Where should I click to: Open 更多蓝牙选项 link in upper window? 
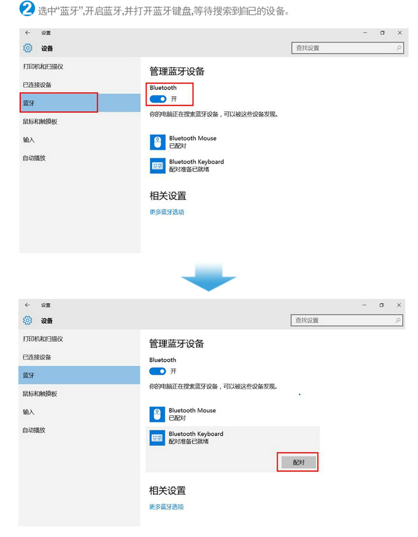coord(167,212)
